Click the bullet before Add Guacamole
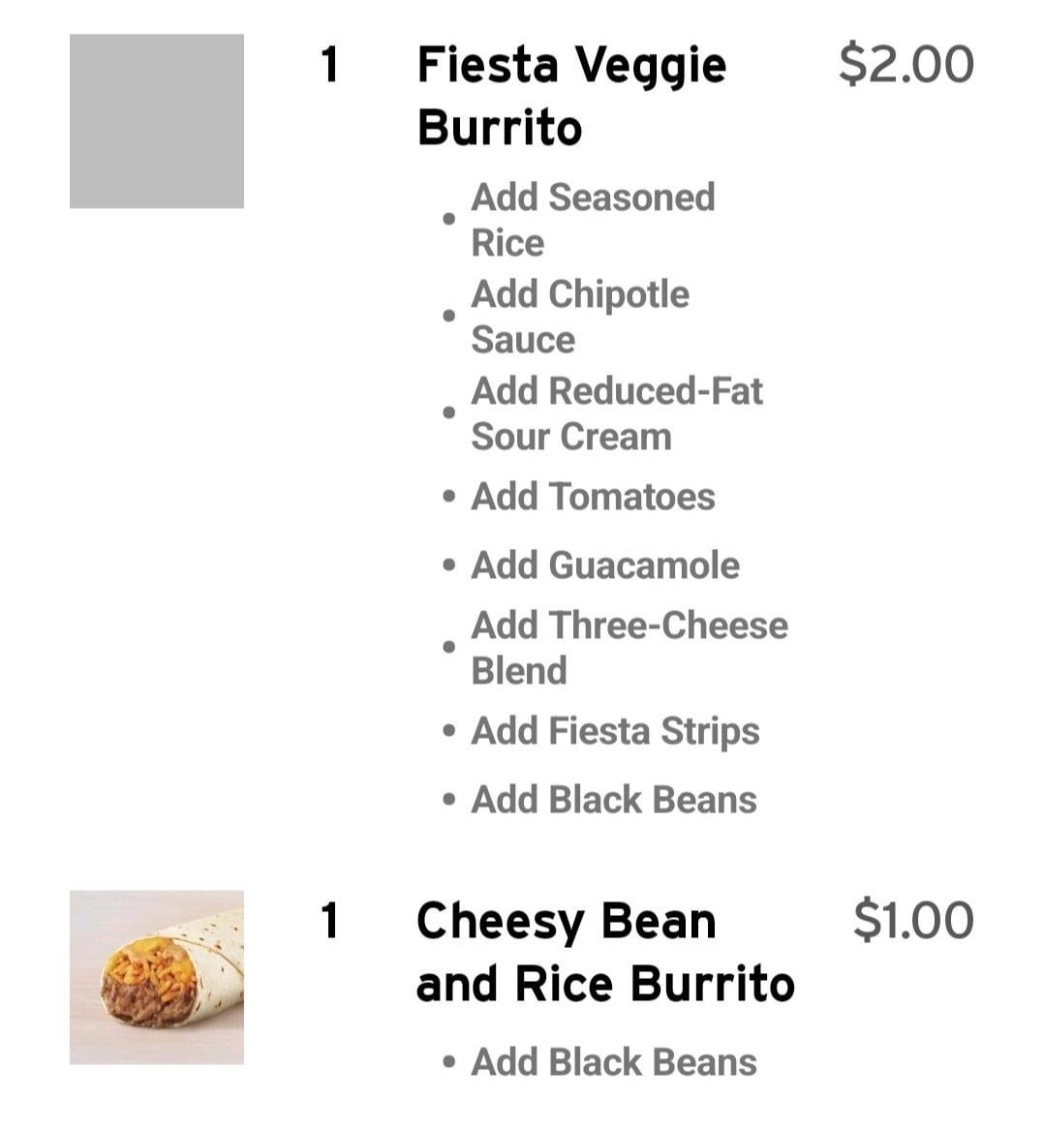 [449, 565]
